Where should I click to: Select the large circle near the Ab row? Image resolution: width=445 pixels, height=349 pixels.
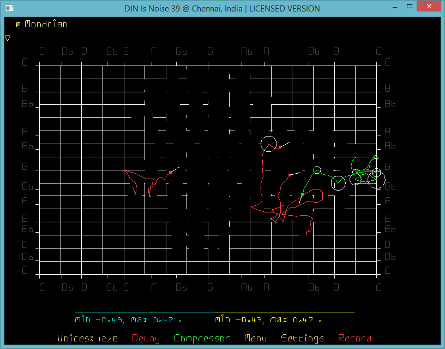[268, 144]
